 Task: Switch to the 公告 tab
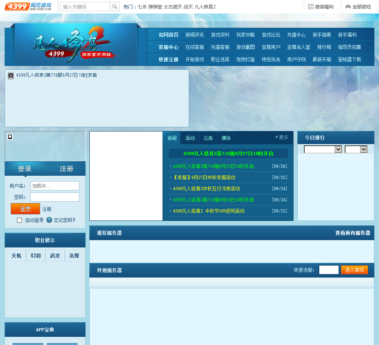[x=208, y=138]
